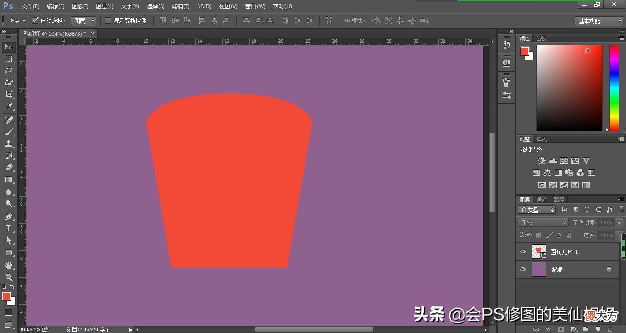Select the 圆角矩形 1 layer thumbnail

click(x=539, y=251)
